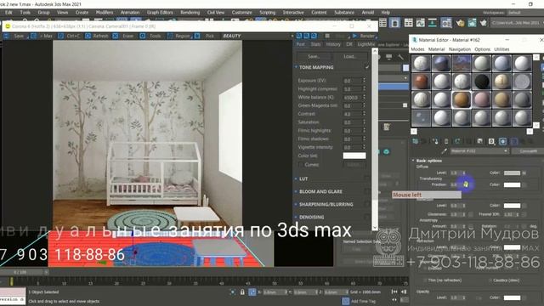
Task: Enable the LUT section checkbox
Action: pos(367,178)
